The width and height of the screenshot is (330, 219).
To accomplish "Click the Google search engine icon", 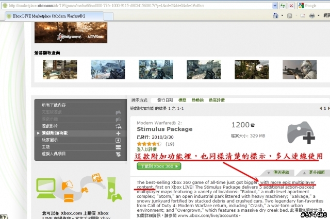I will coord(301,6).
